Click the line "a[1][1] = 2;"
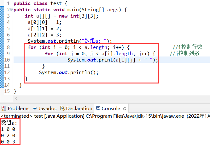 pyautogui.click(x=44, y=29)
